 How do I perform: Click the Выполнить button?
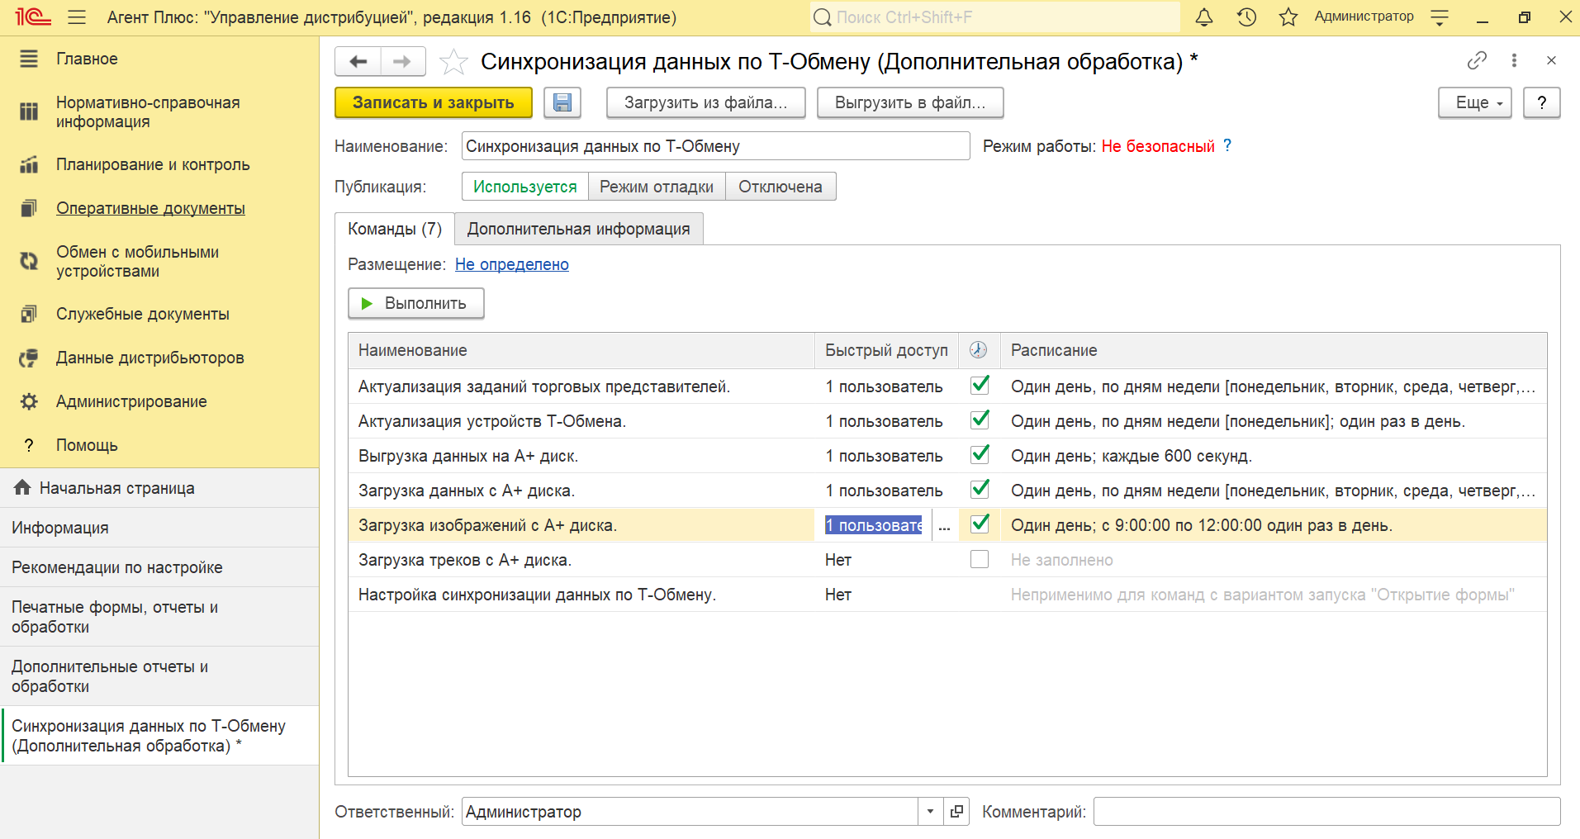coord(415,303)
